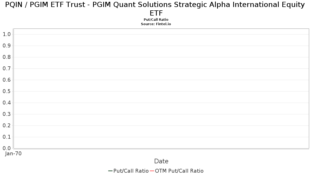Click the 0.0 y-axis tick label
This screenshot has height=175, width=312.
pos(6,148)
